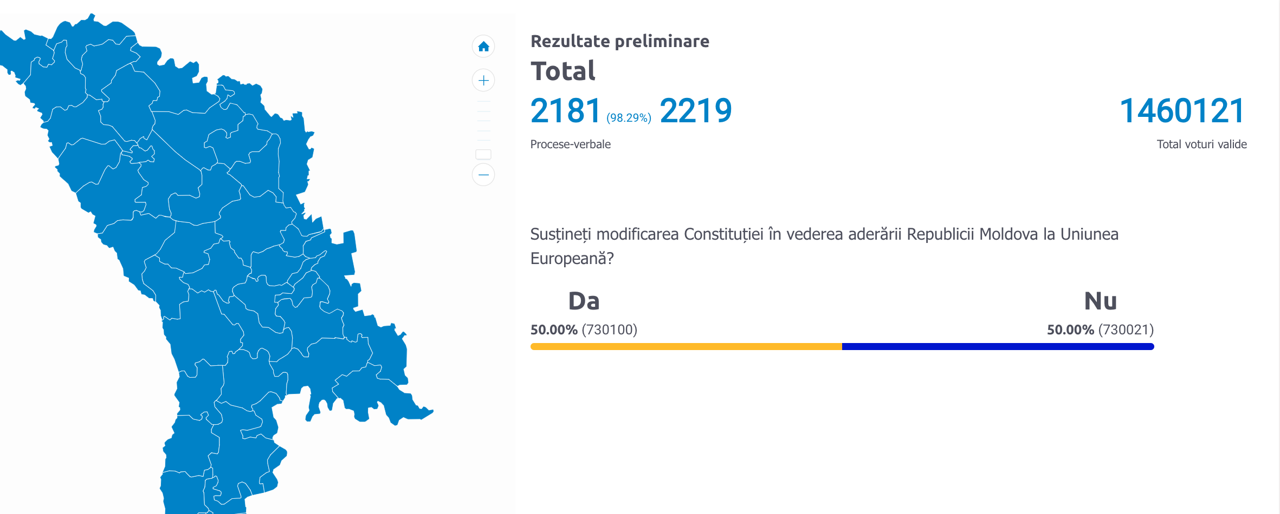This screenshot has height=514, width=1280.
Task: Click the 2219 total reports number
Action: pyautogui.click(x=696, y=111)
